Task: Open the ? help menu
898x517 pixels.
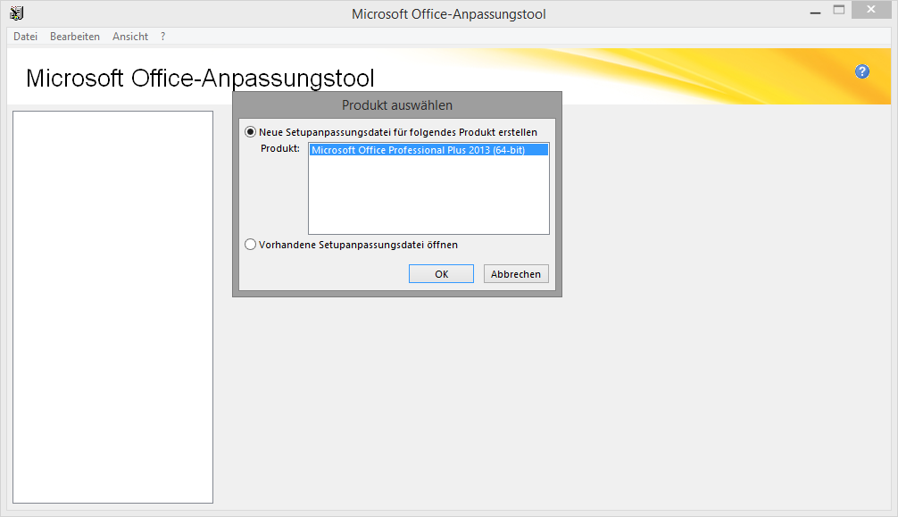Action: pyautogui.click(x=163, y=37)
